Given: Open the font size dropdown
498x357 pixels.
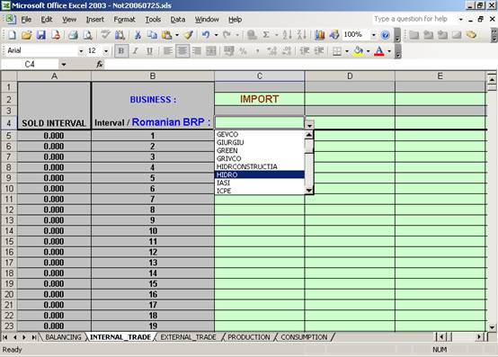Looking at the screenshot, I should (106, 51).
